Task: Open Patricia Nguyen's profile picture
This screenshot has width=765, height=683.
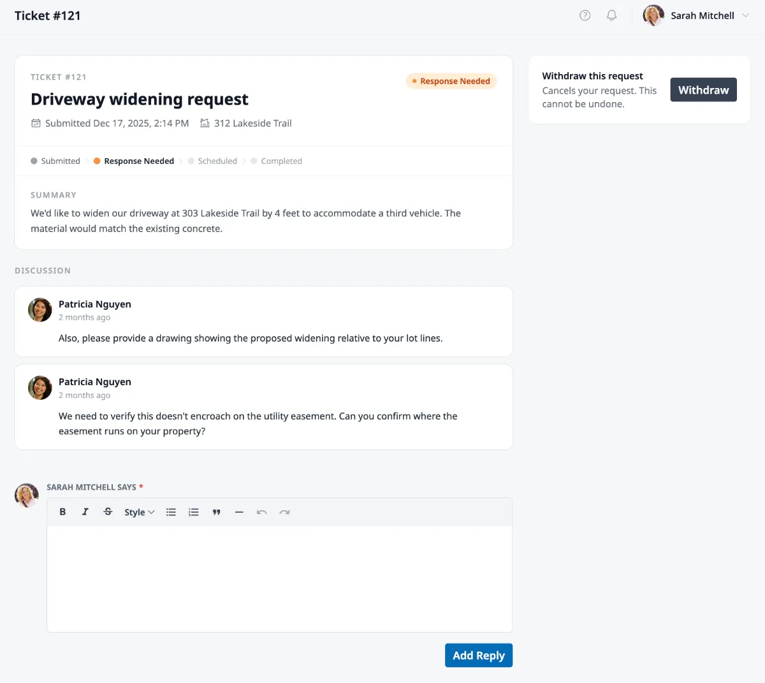Action: [40, 310]
